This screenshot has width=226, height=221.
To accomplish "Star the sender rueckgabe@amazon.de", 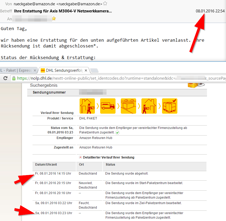I will coord(105,3).
